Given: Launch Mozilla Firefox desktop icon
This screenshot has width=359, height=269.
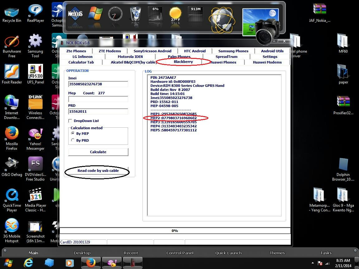Looking at the screenshot, I should (x=12, y=138).
